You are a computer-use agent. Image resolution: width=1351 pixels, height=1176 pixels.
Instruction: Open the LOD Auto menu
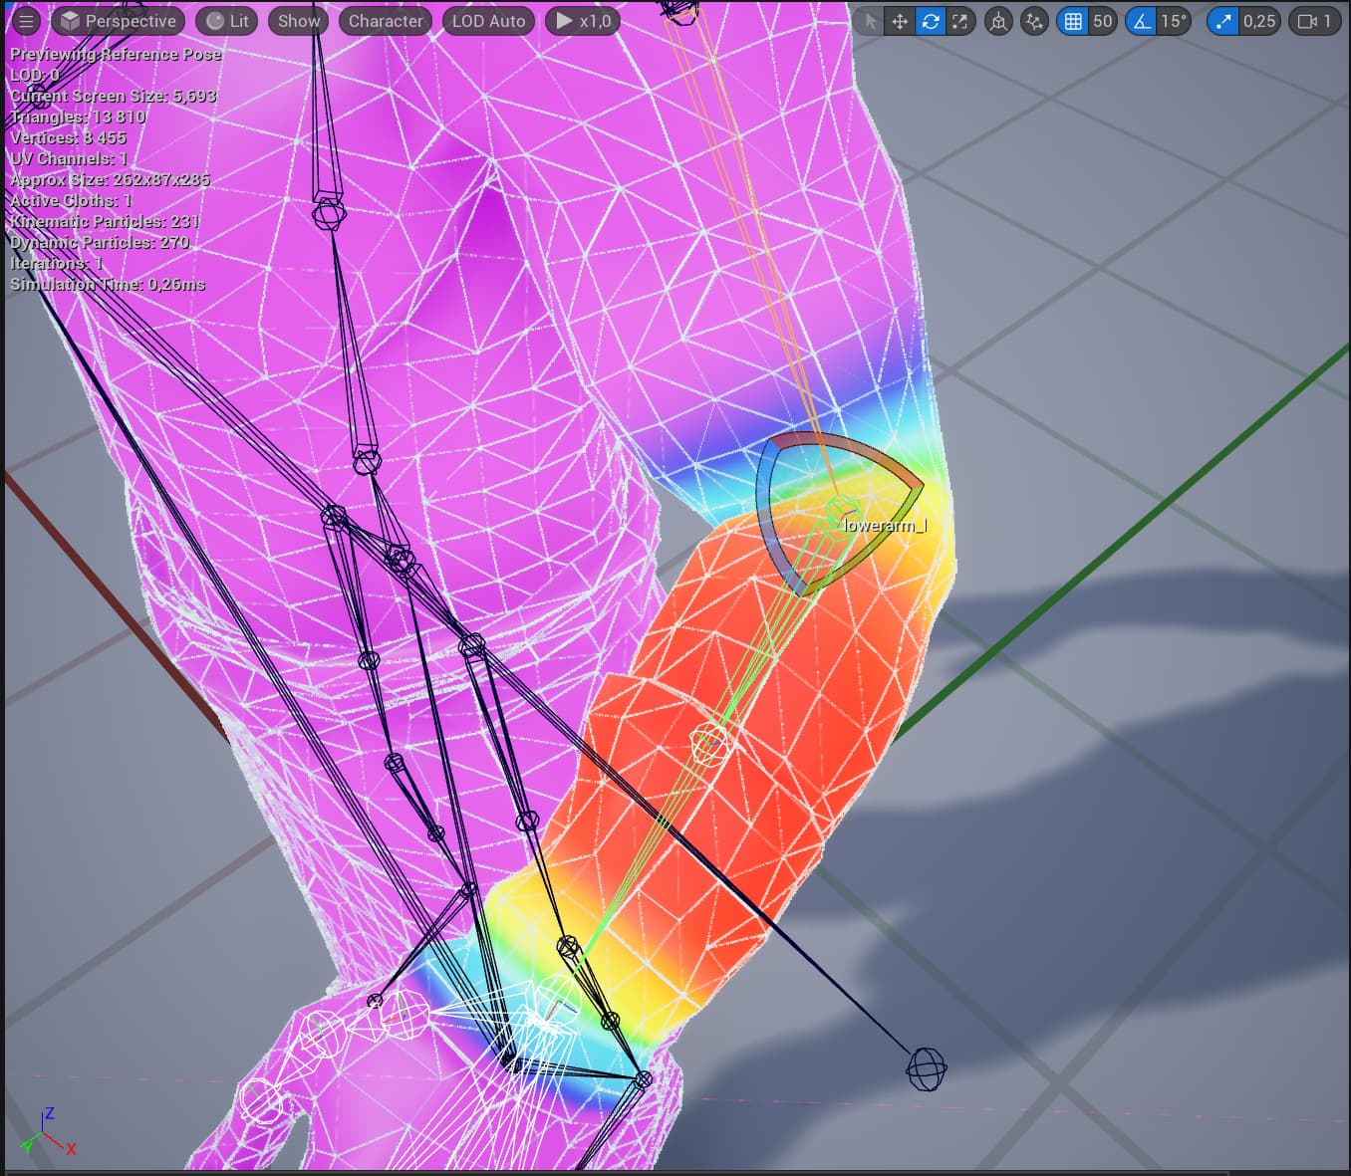pos(488,21)
